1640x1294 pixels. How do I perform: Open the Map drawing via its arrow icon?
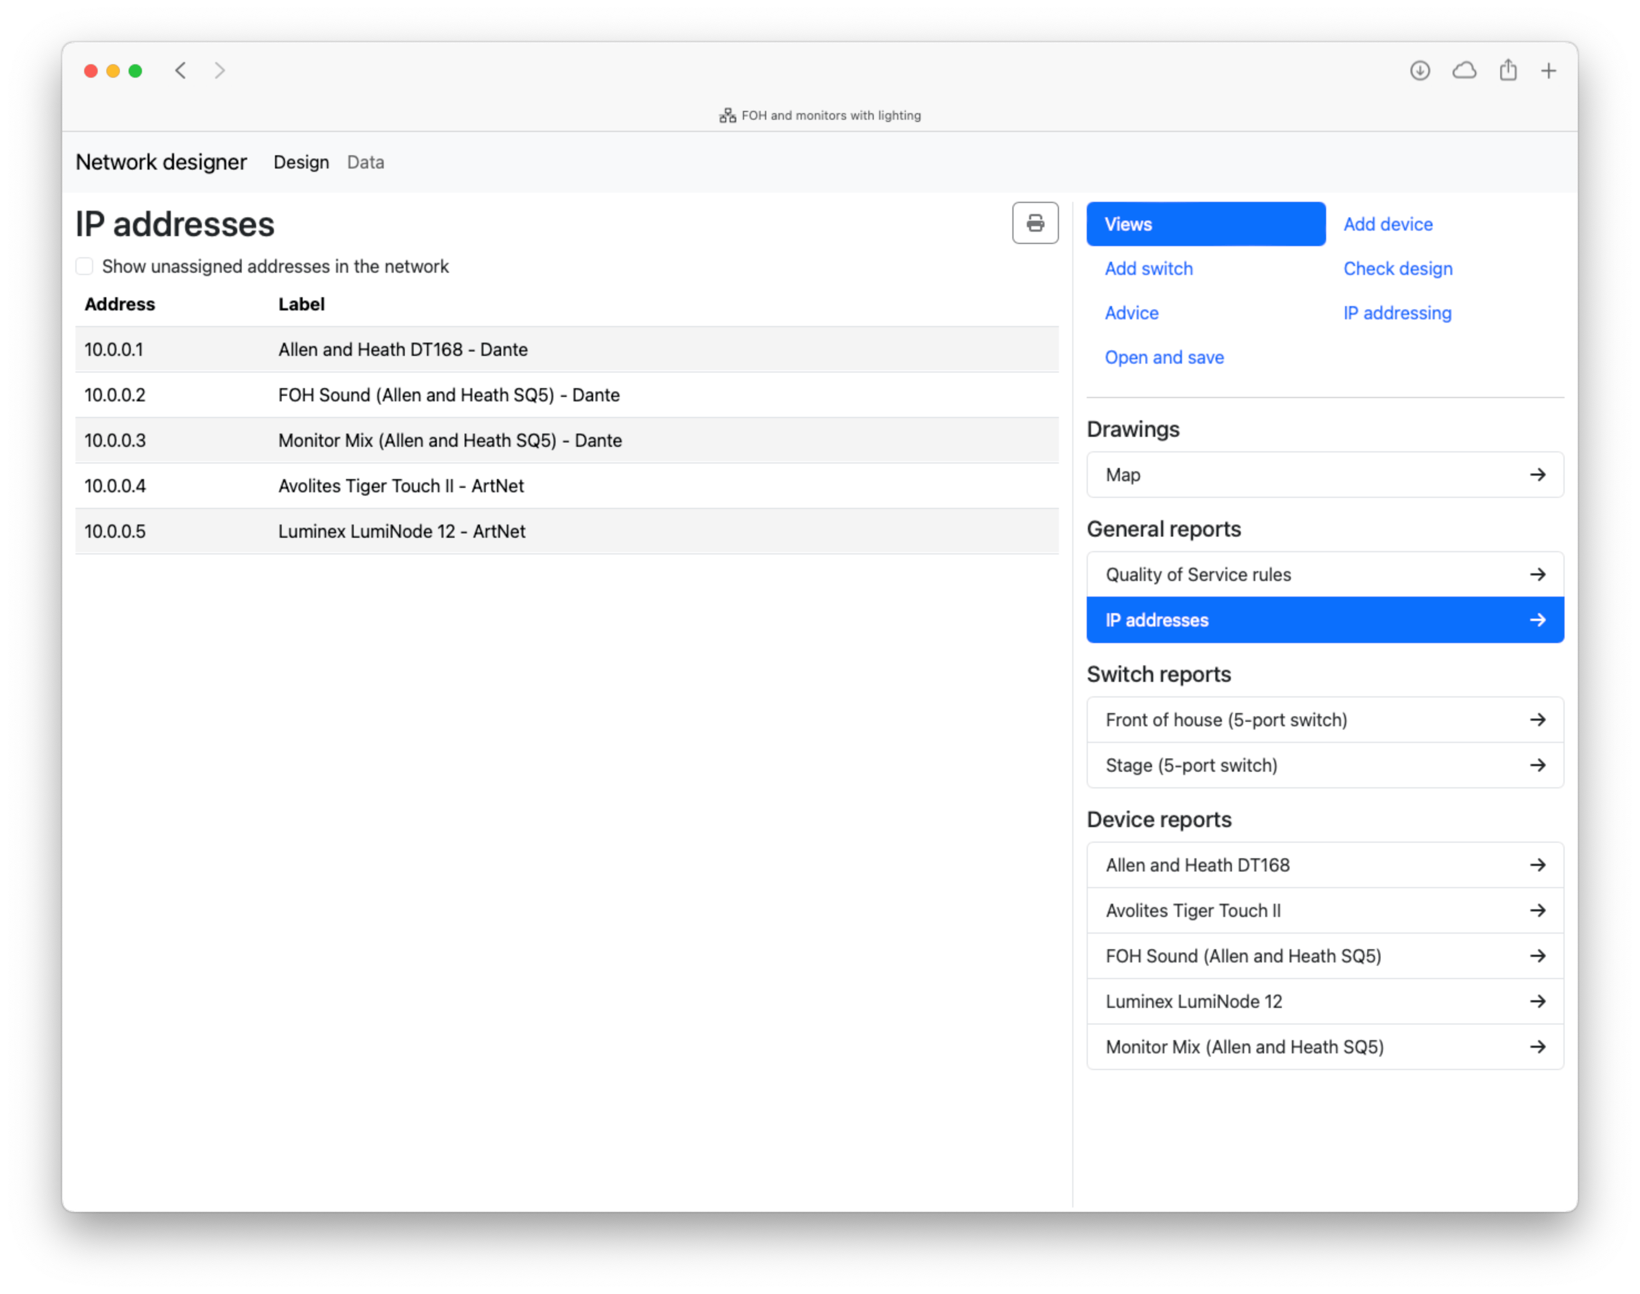1538,474
